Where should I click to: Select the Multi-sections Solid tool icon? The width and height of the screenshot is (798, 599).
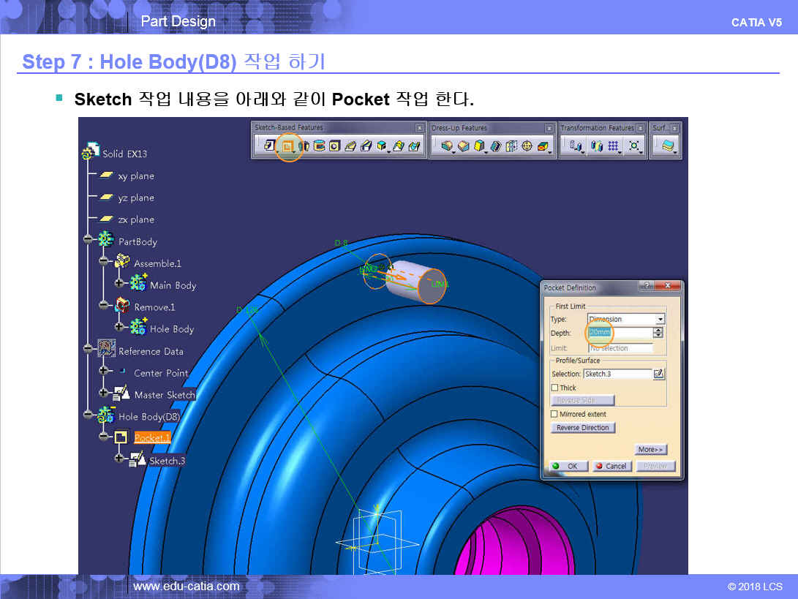(x=399, y=146)
